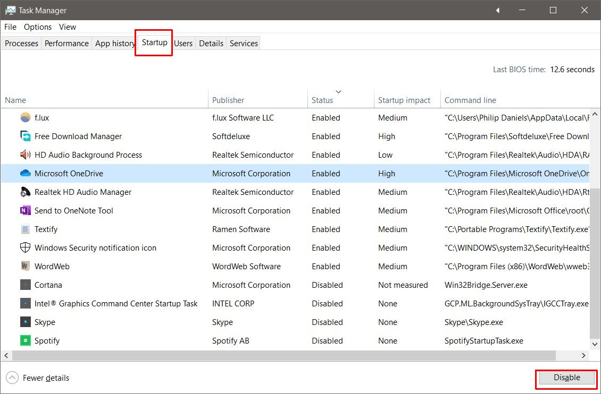Click the WordWeb app icon
The width and height of the screenshot is (601, 394).
25,267
